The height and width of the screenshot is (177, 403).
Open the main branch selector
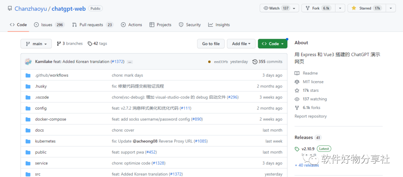(36, 44)
